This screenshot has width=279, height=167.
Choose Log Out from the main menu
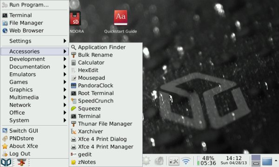click(35, 154)
